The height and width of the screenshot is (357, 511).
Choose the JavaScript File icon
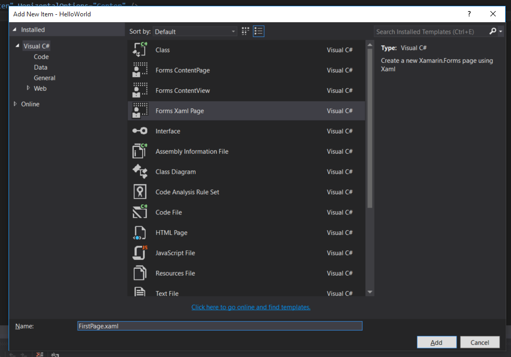(x=140, y=253)
